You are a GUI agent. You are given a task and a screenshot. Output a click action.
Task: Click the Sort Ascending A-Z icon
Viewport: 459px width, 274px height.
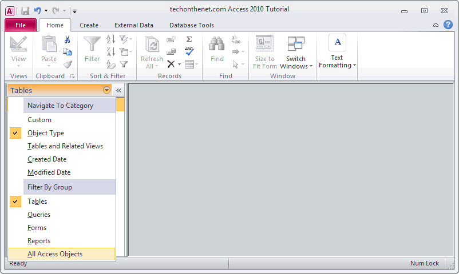[x=111, y=39]
